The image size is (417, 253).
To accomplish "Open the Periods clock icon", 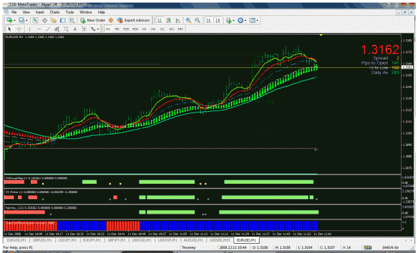I will [x=240, y=20].
